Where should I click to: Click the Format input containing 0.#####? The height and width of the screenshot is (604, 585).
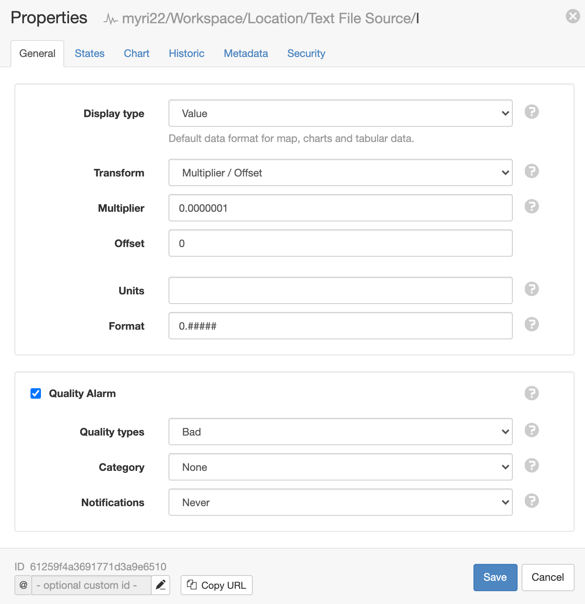(340, 326)
